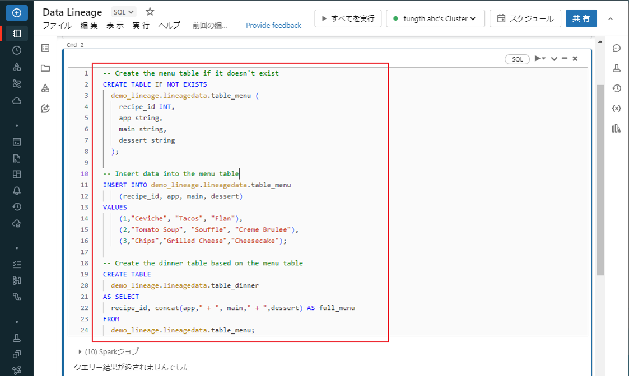Click the Provide feedback link
The height and width of the screenshot is (376, 629).
pyautogui.click(x=273, y=26)
